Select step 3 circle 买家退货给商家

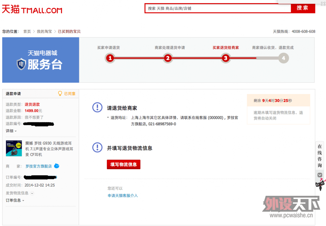click(x=226, y=58)
